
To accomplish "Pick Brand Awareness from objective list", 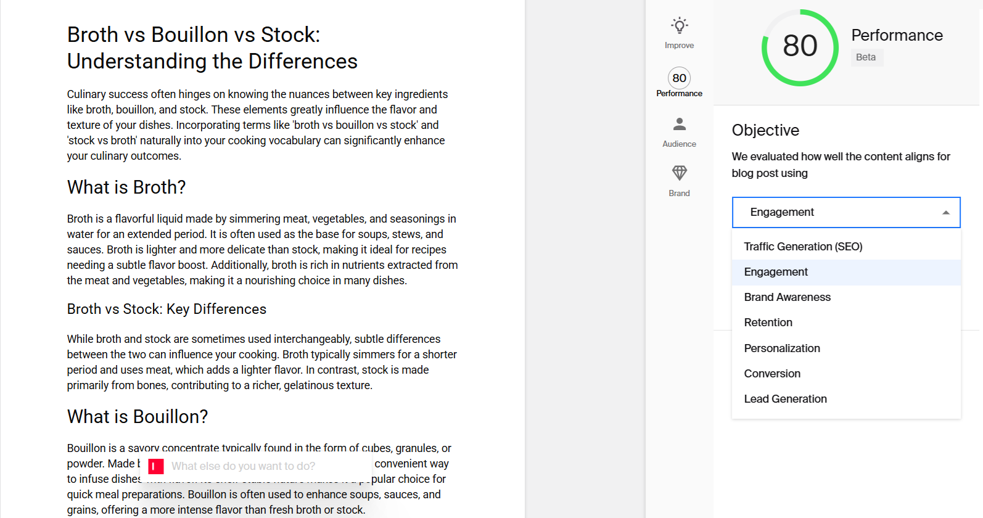I will [787, 297].
